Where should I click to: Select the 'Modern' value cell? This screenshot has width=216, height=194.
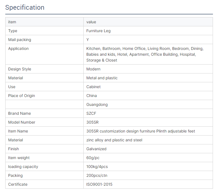coord(148,69)
